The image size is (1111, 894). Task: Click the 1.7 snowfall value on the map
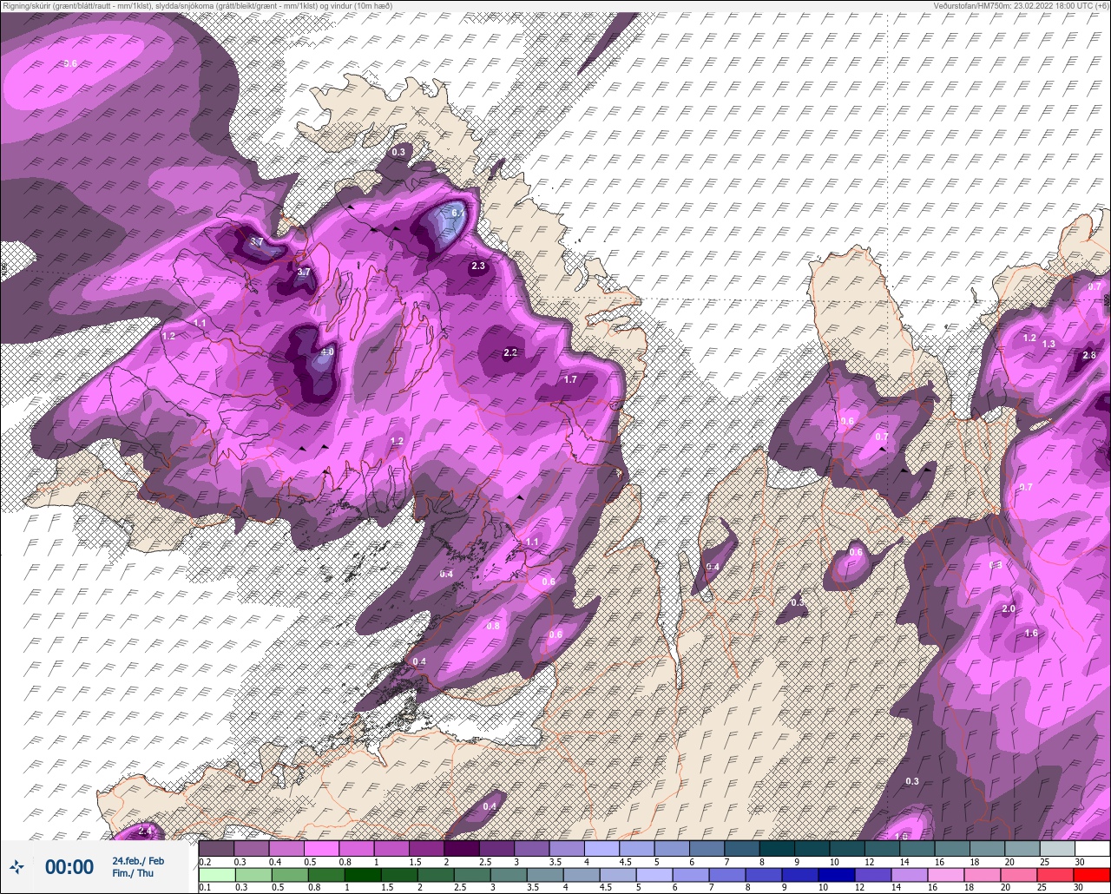570,379
